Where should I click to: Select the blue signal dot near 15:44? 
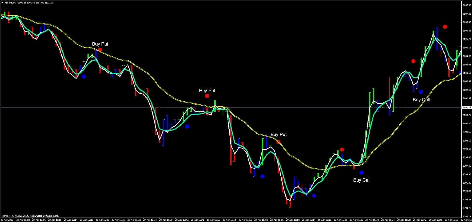point(187,127)
